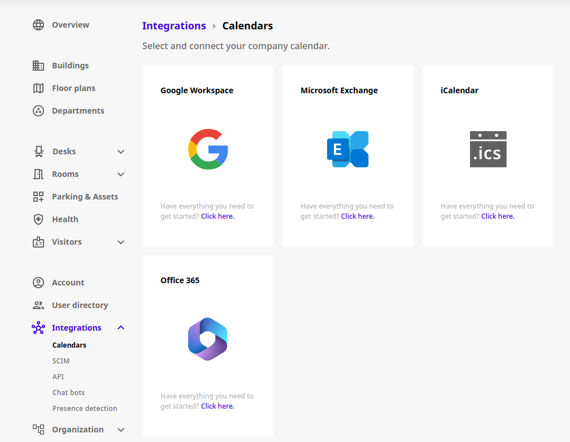Expand the Visitors submenu chevron
This screenshot has height=442, width=570.
coord(121,242)
